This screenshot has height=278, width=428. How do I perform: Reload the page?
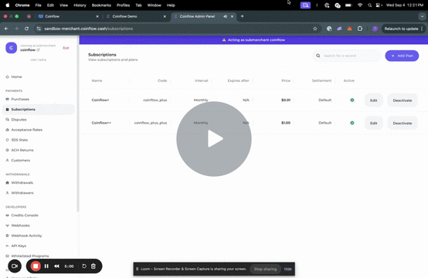pos(26,29)
